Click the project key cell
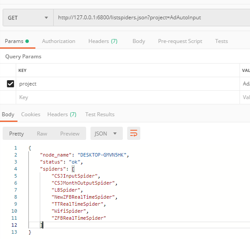Image resolution: width=250 pixels, height=239 pixels. 128,84
